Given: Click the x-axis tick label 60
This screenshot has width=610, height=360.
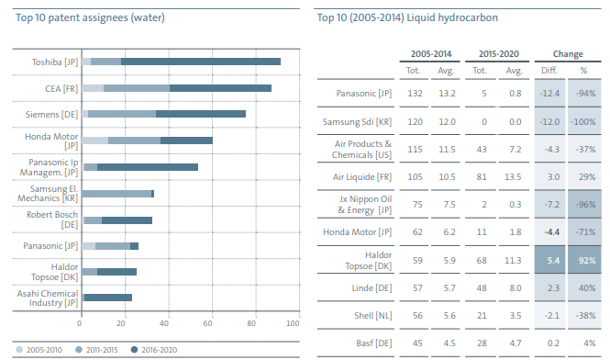Looking at the screenshot, I should point(207,323).
